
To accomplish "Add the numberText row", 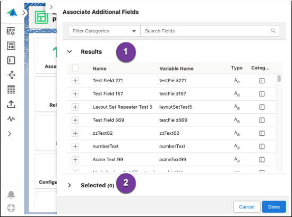I will point(75,146).
